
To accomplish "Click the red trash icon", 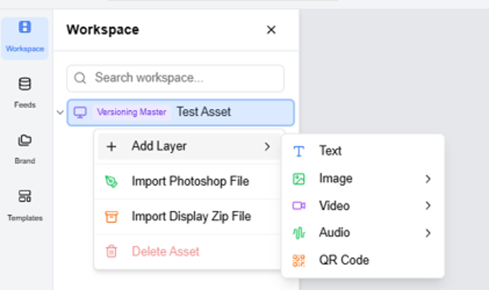I will [x=111, y=251].
